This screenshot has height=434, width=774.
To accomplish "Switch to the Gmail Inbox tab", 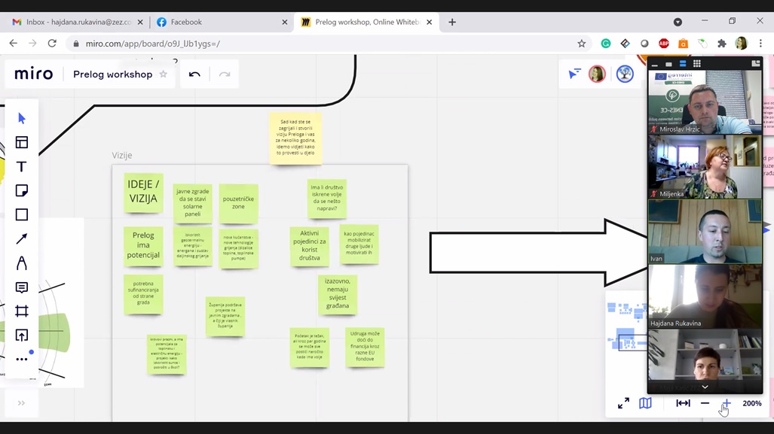I will tap(75, 22).
